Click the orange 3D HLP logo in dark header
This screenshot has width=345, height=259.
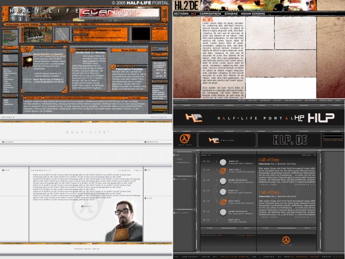194,118
